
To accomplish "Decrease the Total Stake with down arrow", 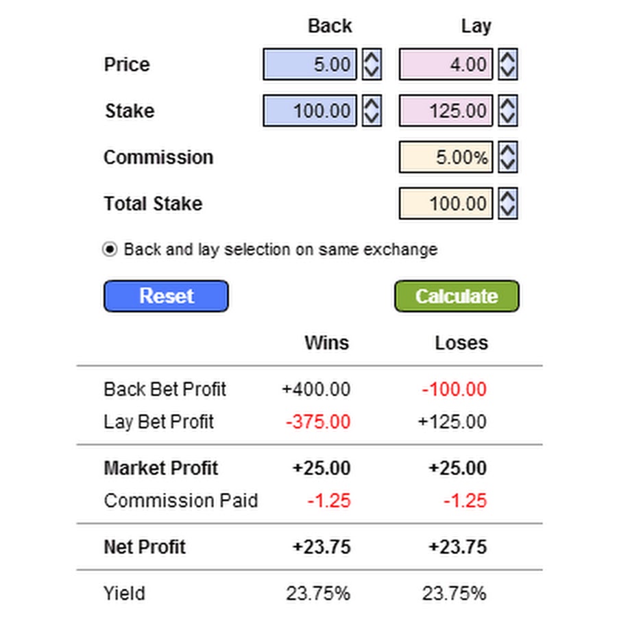I will pyautogui.click(x=507, y=210).
